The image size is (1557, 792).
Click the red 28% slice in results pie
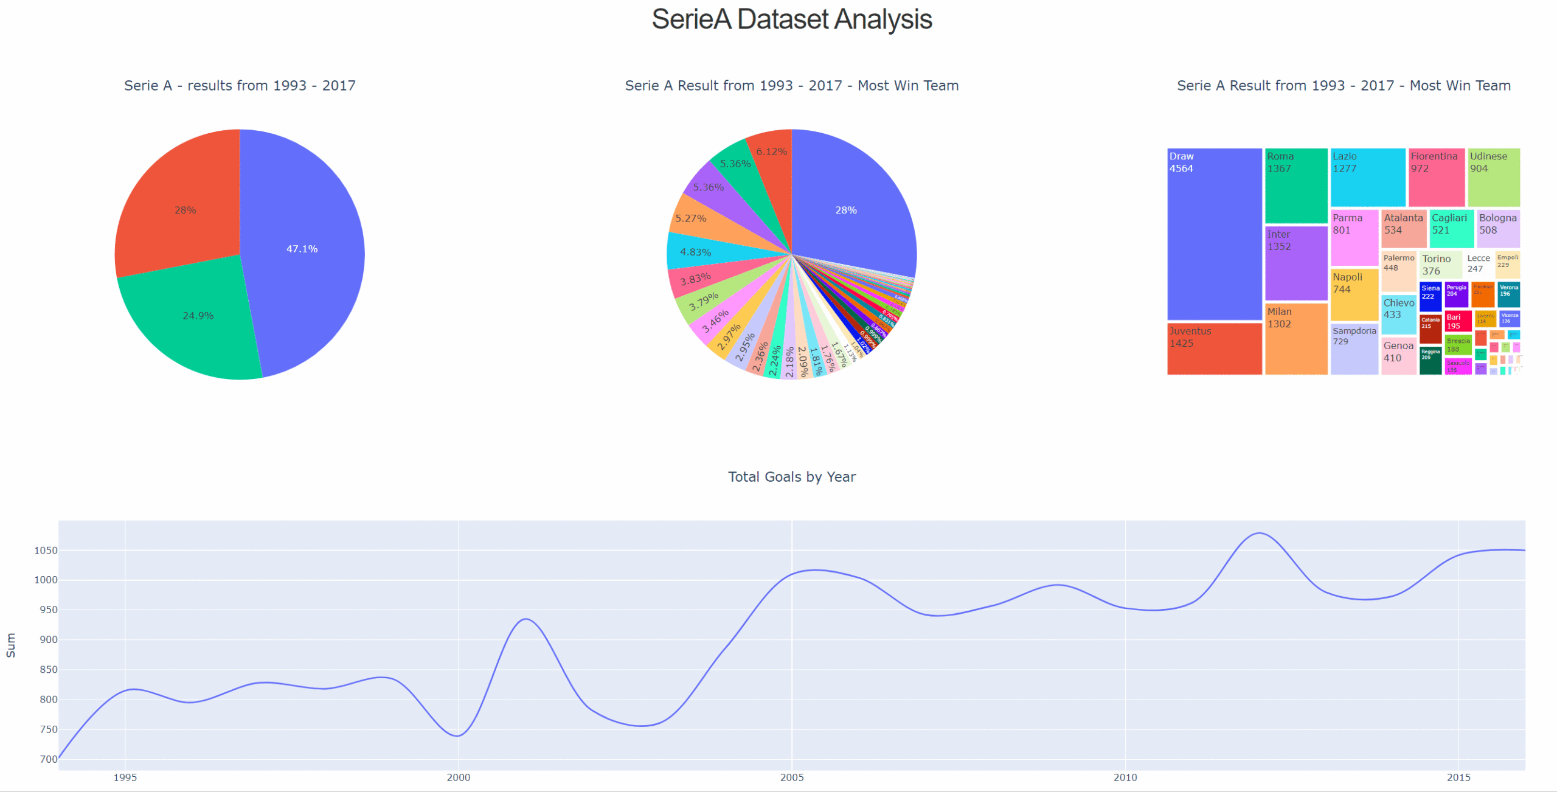click(185, 210)
